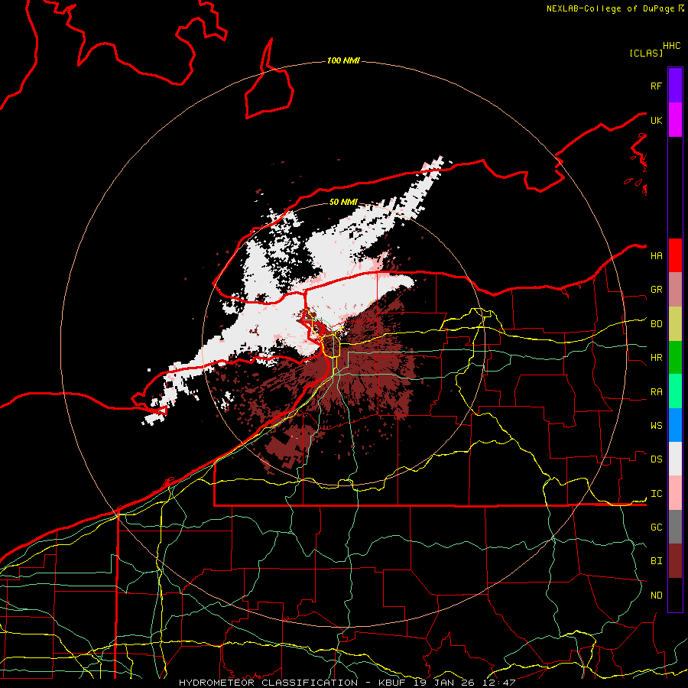Click the 100 NMI range ring label
688x688 pixels.
343,60
